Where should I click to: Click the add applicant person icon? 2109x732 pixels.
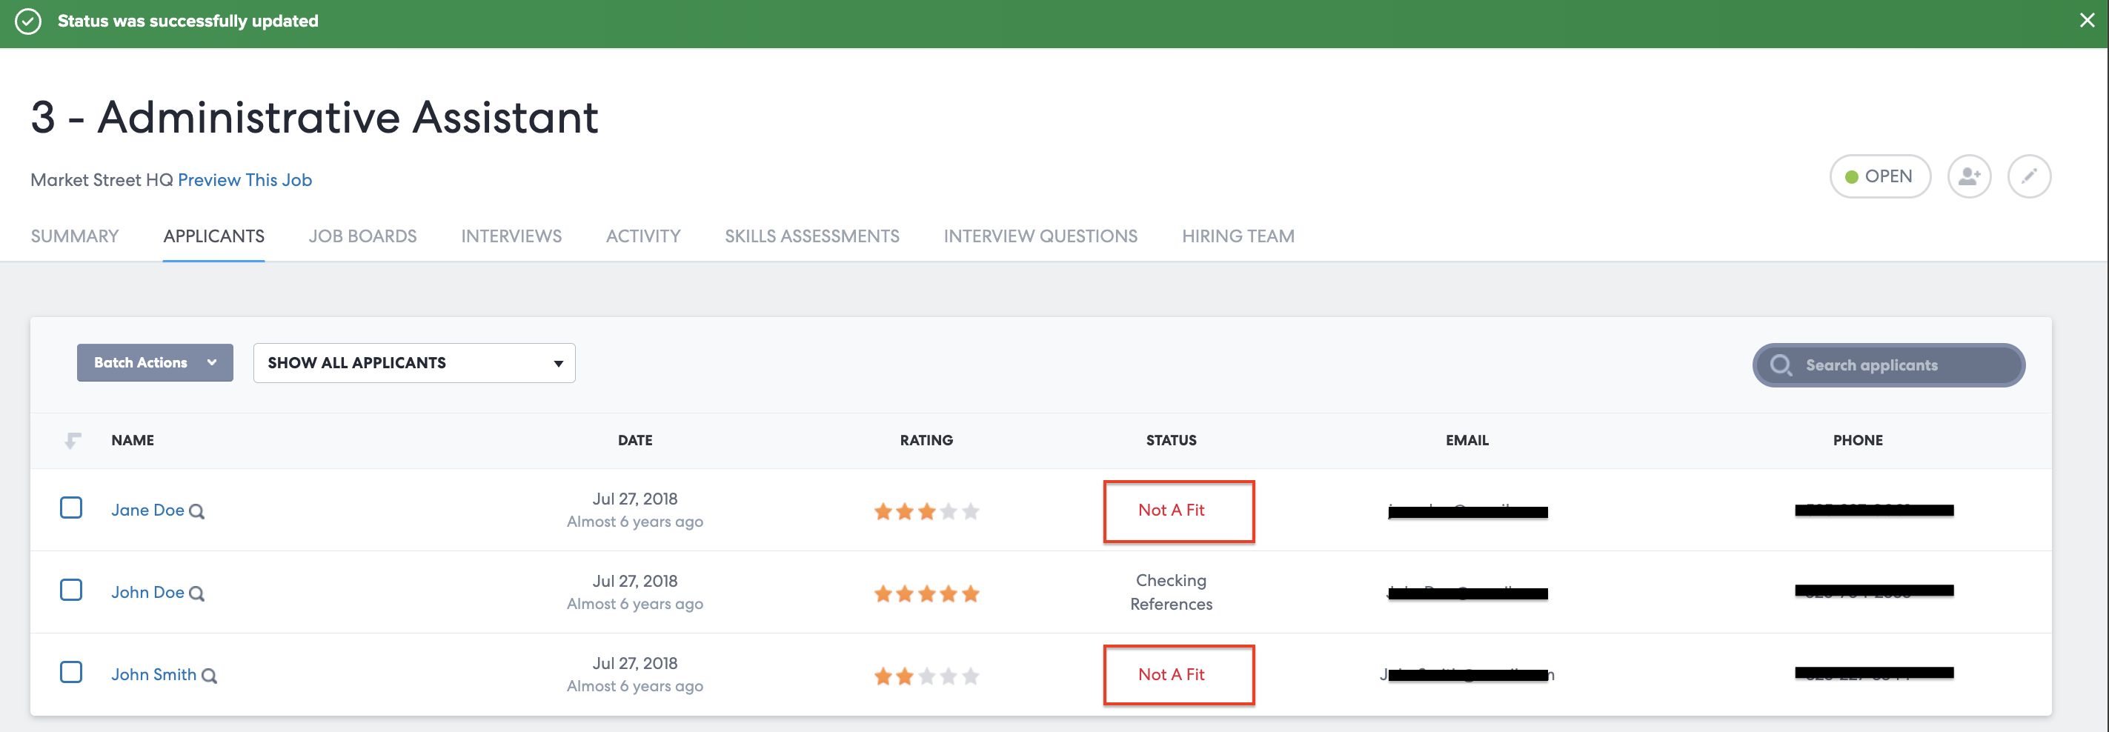[1968, 176]
